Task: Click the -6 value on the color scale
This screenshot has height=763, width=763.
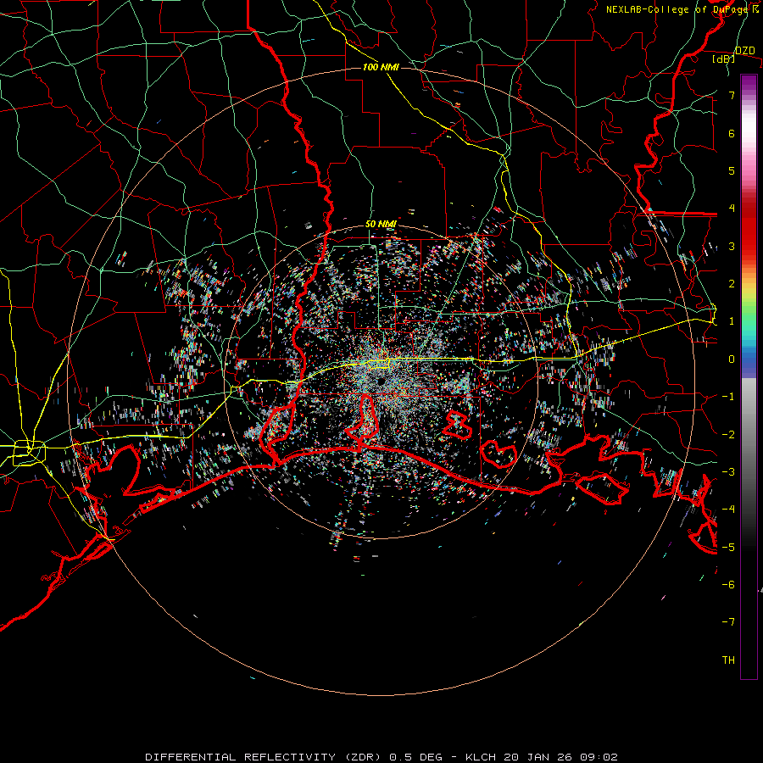Action: [728, 584]
